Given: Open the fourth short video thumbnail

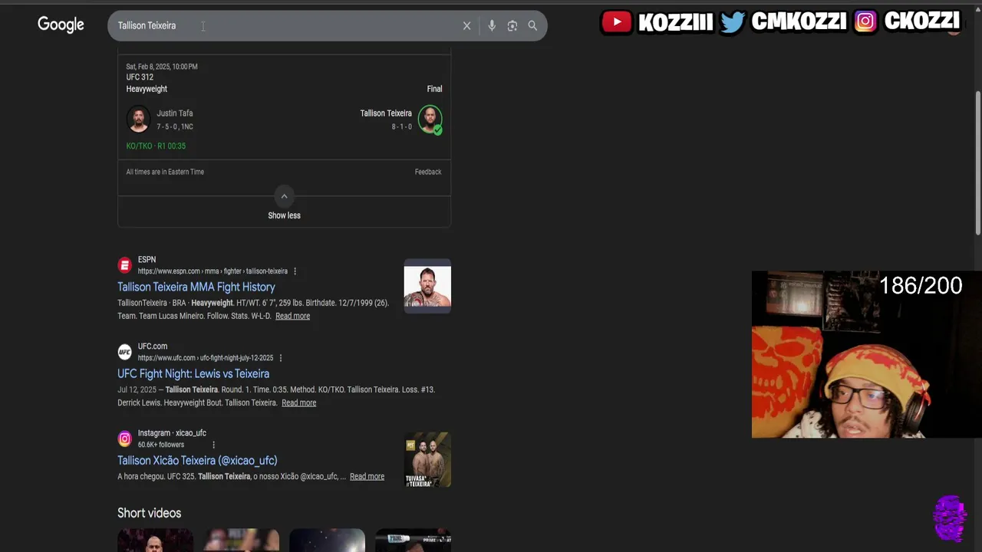Looking at the screenshot, I should (413, 540).
